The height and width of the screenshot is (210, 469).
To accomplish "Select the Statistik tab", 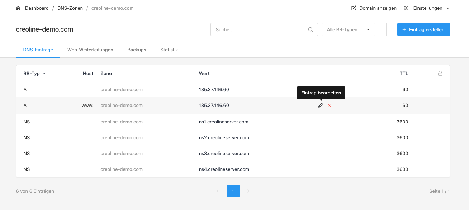I will tap(169, 50).
